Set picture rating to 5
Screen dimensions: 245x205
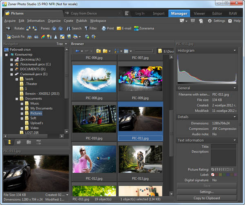tap(232, 169)
